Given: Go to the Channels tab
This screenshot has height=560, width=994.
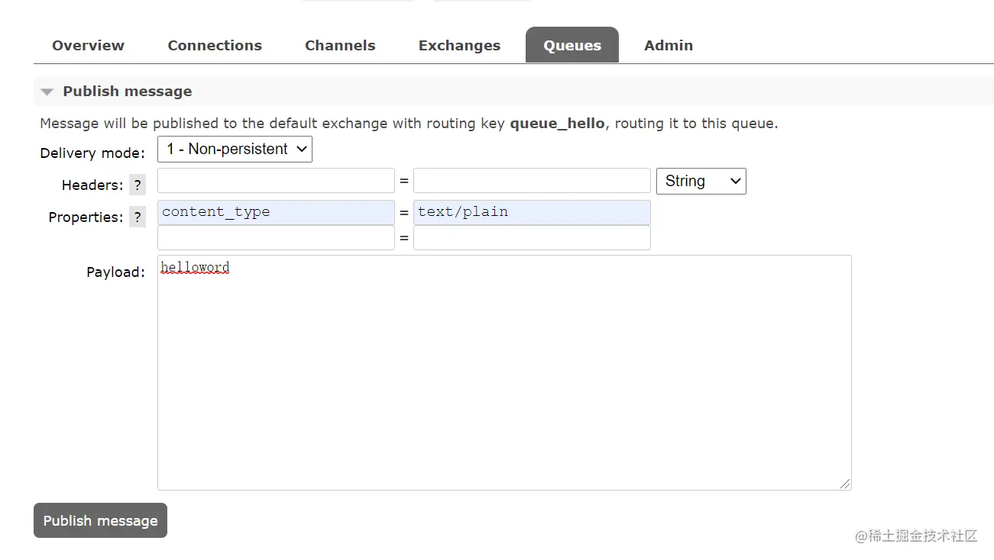Looking at the screenshot, I should coord(340,46).
